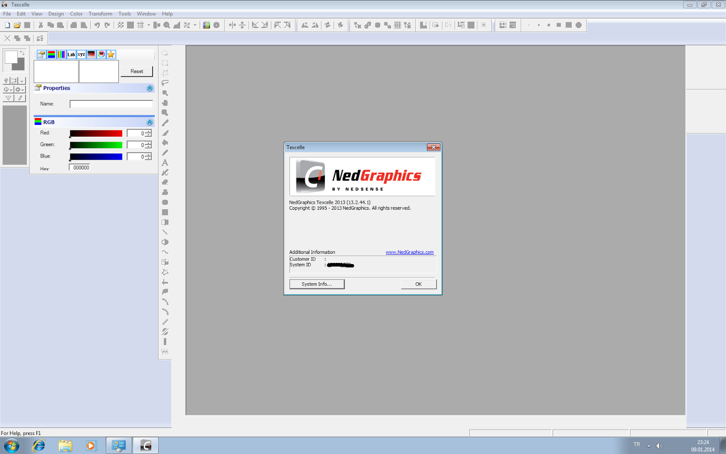Click the System Info button in the dialog
This screenshot has width=726, height=454.
pos(317,284)
